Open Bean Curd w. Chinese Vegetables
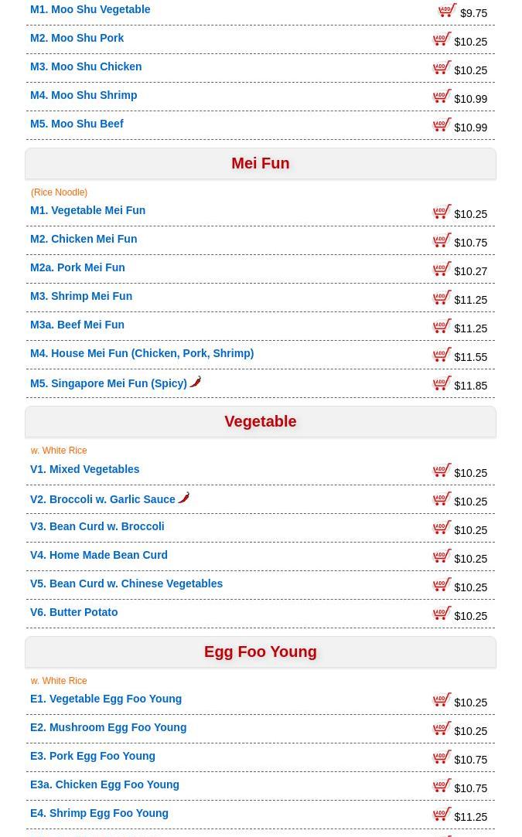The width and height of the screenshot is (522, 837). pos(126,584)
